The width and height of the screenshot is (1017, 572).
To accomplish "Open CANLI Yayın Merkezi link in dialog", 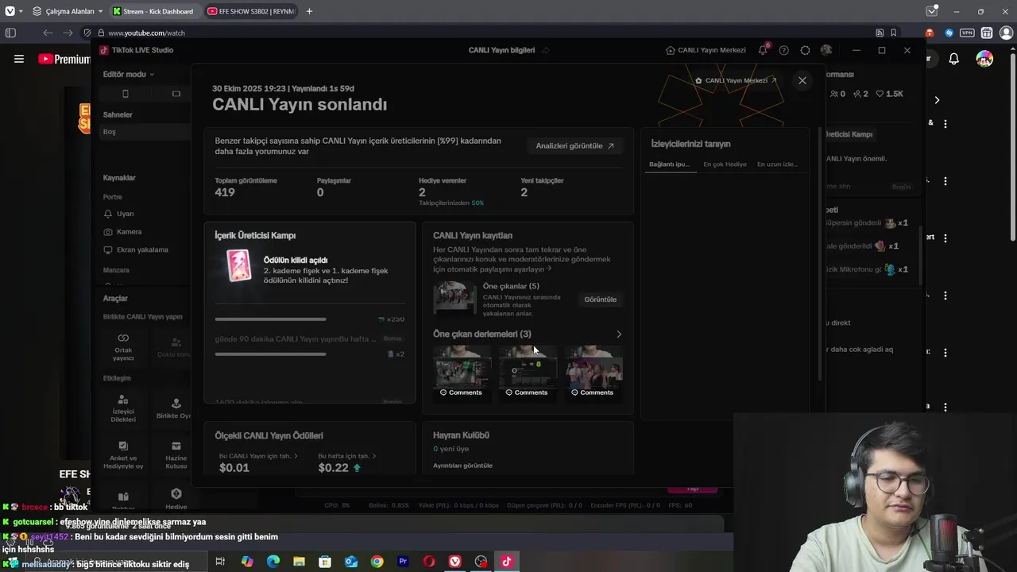I will tap(736, 80).
